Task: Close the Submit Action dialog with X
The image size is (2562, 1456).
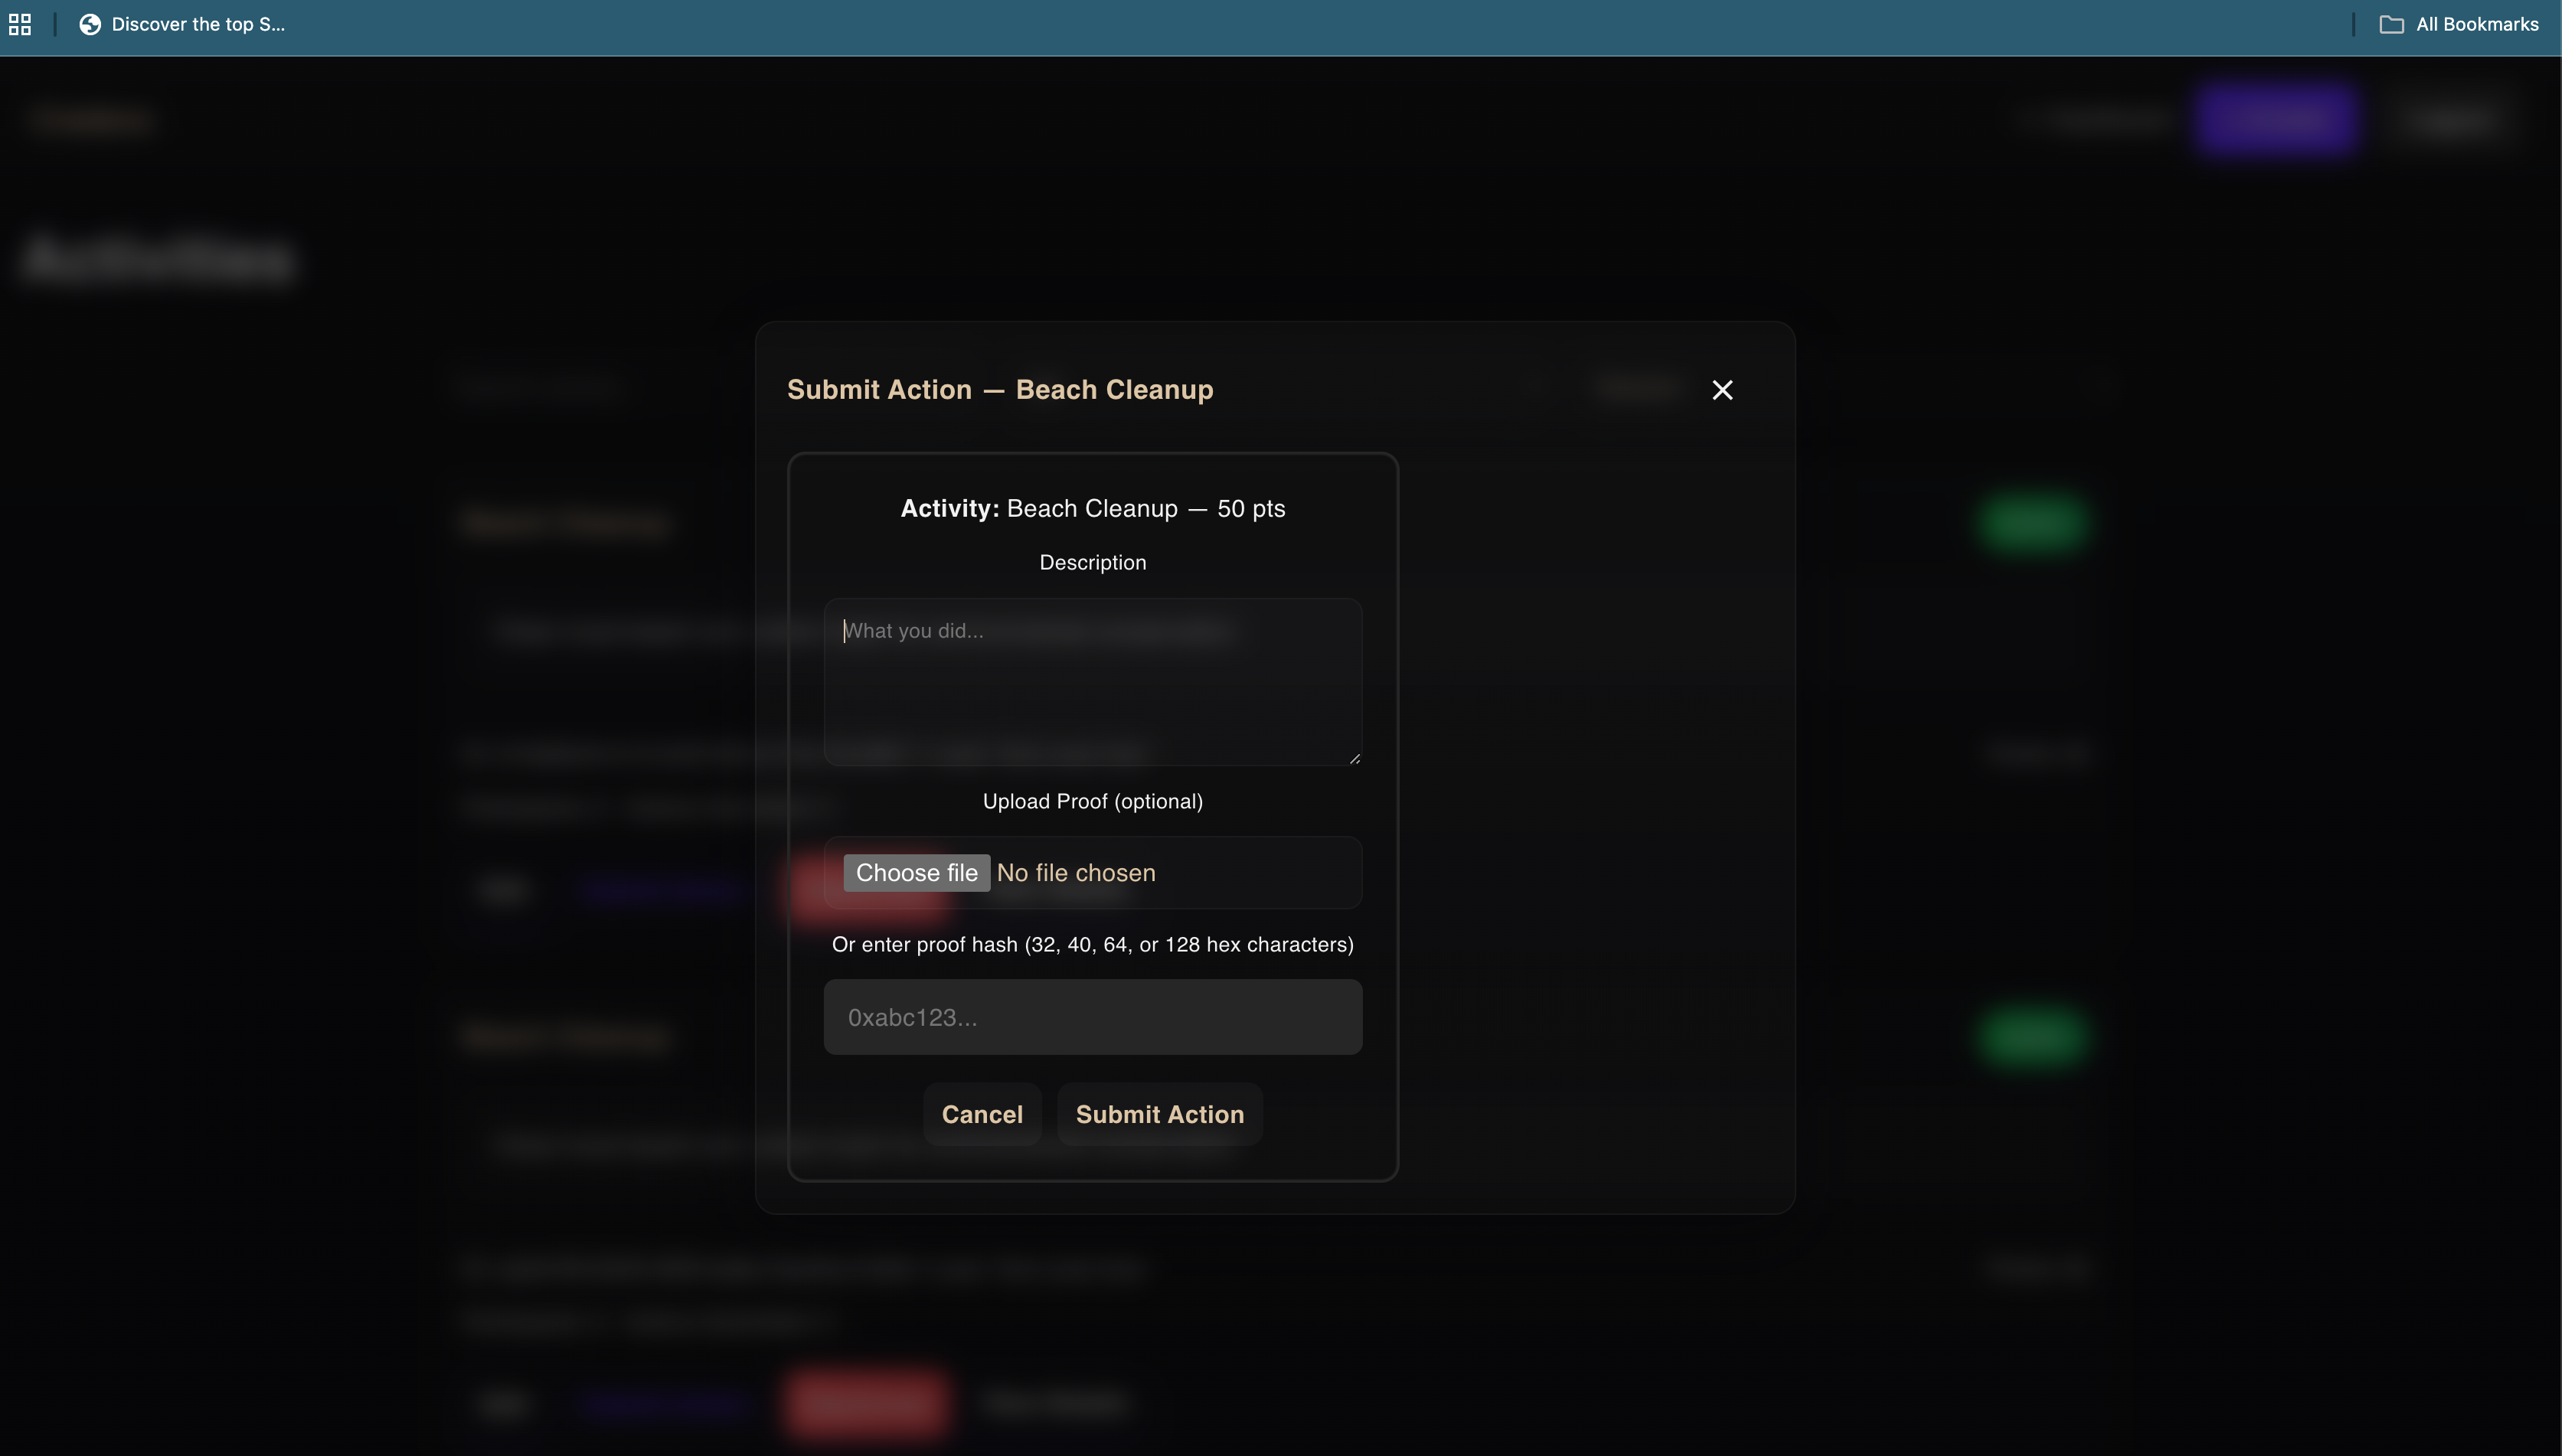Action: point(1722,390)
